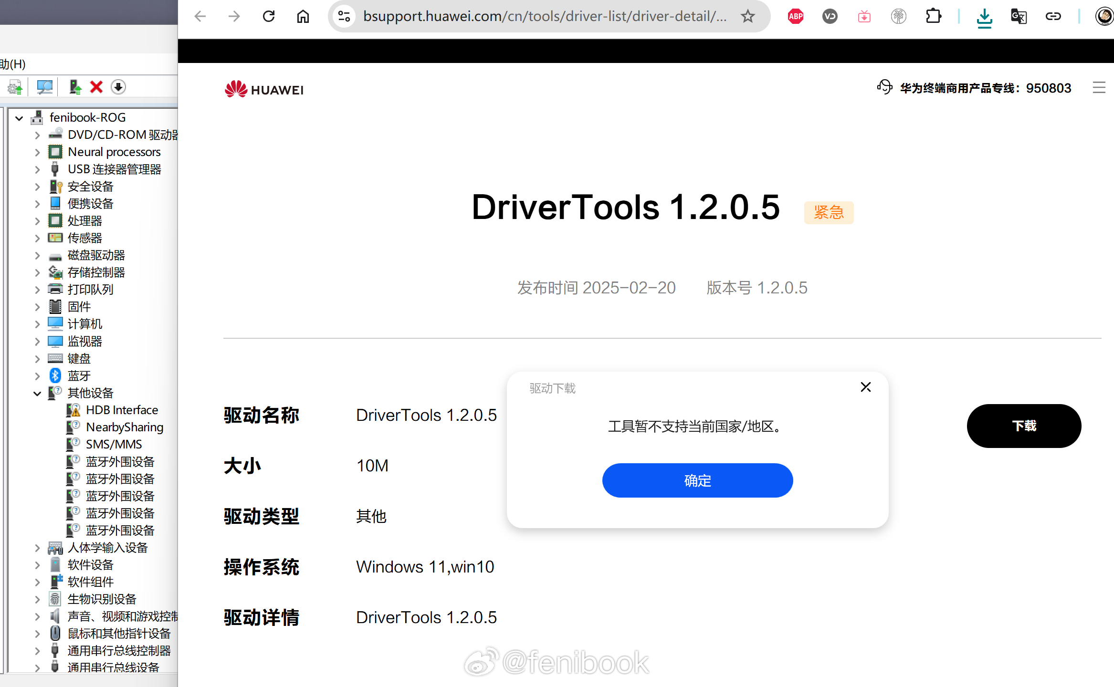Select the 固件 category
The height and width of the screenshot is (687, 1114).
79,307
